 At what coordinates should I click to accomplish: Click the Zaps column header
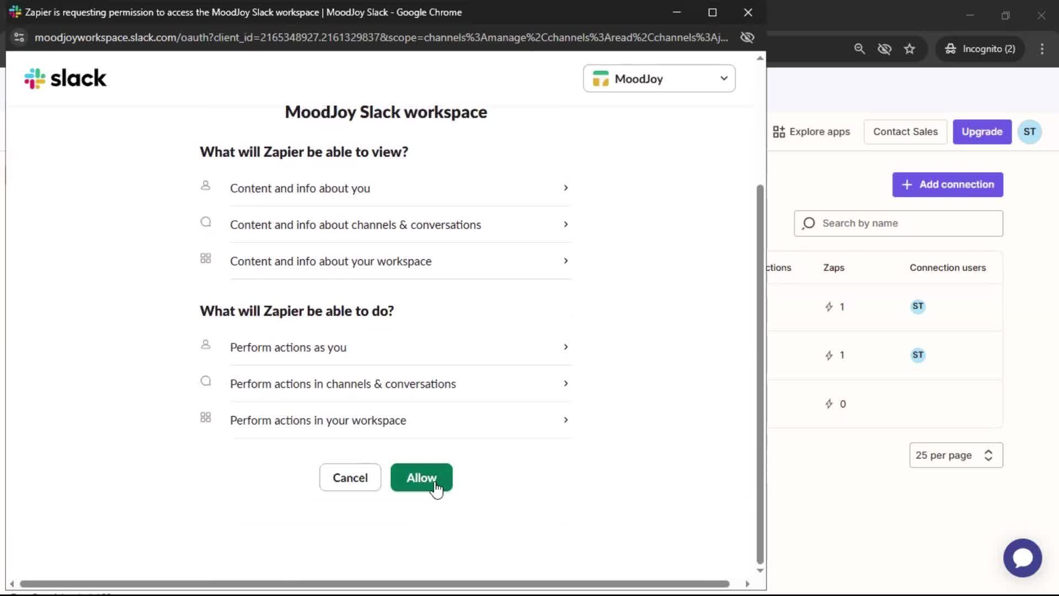tap(833, 268)
